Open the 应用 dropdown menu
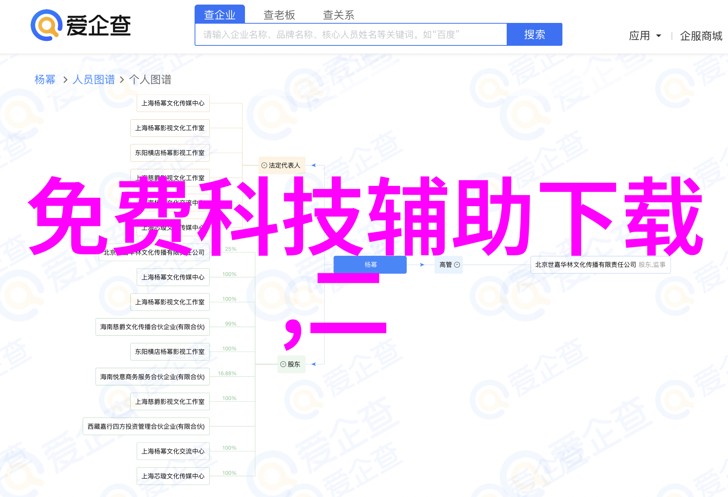Screen dimensions: 728x497 click(x=645, y=36)
